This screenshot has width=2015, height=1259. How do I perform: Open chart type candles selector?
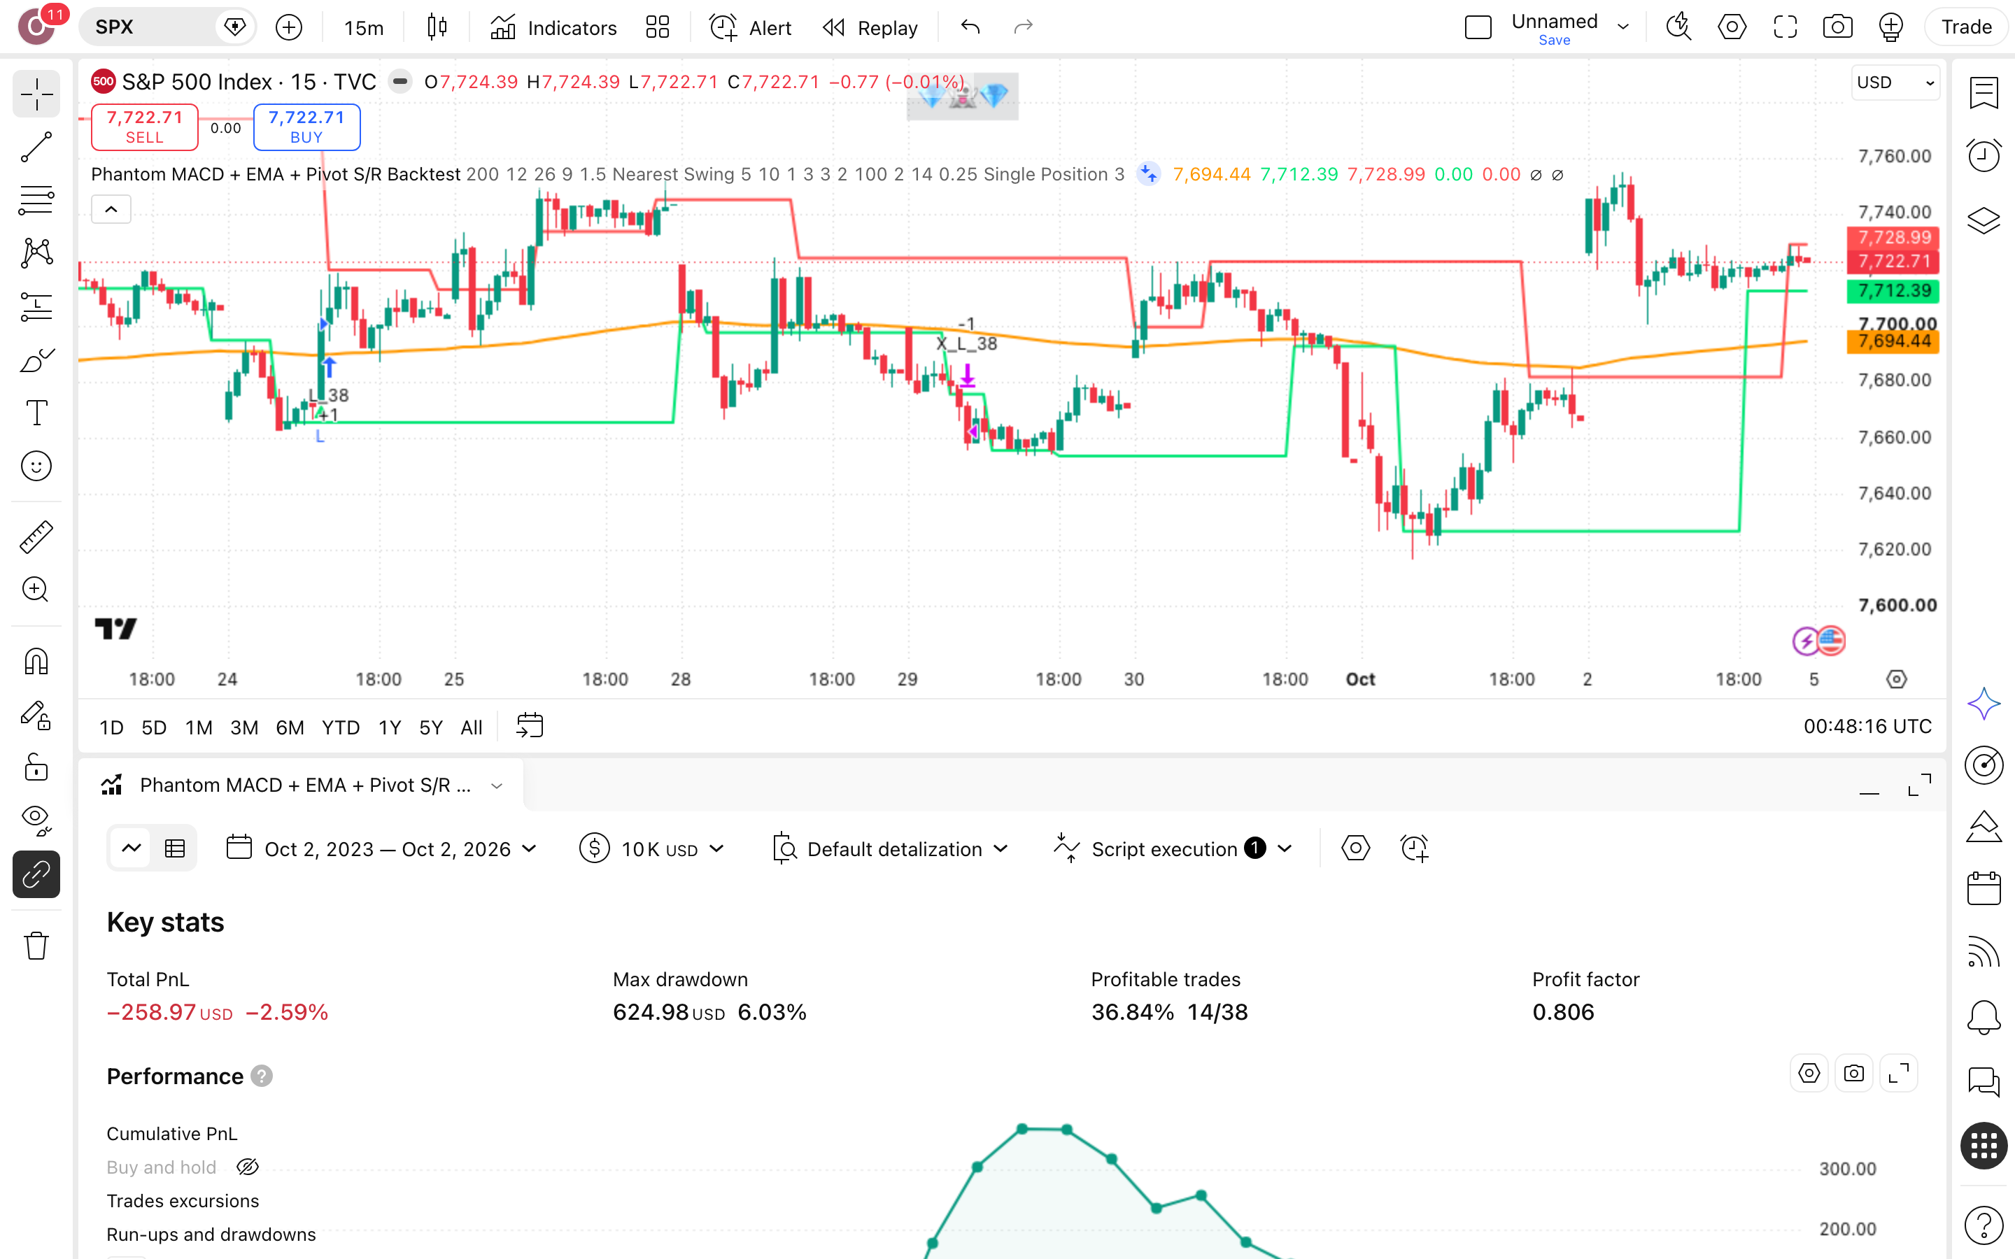click(x=437, y=27)
